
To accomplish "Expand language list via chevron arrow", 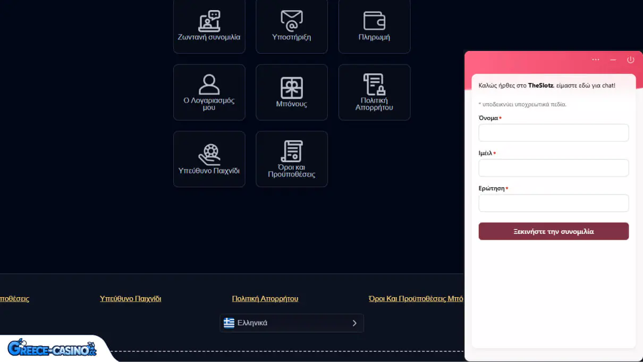I will (354, 323).
